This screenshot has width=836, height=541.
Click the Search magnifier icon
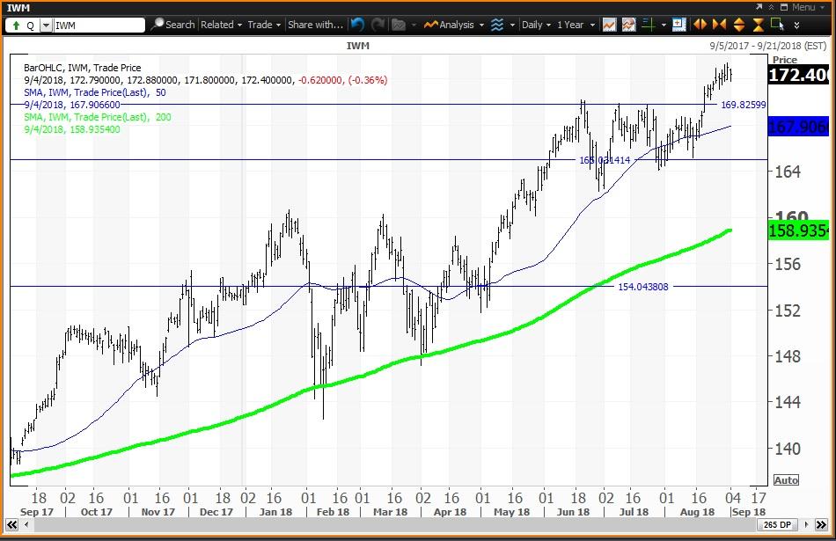click(x=156, y=25)
